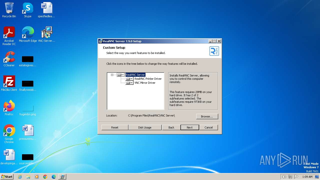Click the RealVNC logo in the header
This screenshot has height=180, width=320.
214,51
